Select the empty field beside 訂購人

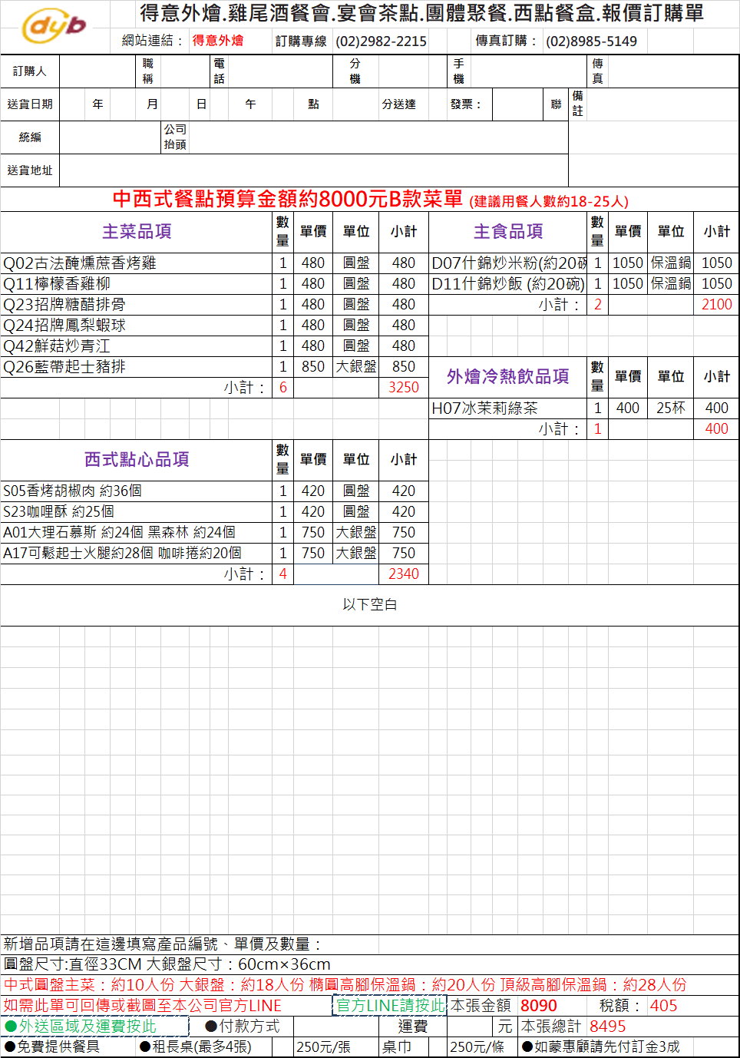pyautogui.click(x=97, y=71)
